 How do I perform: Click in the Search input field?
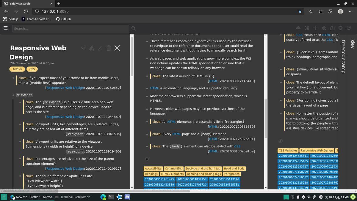71,29
